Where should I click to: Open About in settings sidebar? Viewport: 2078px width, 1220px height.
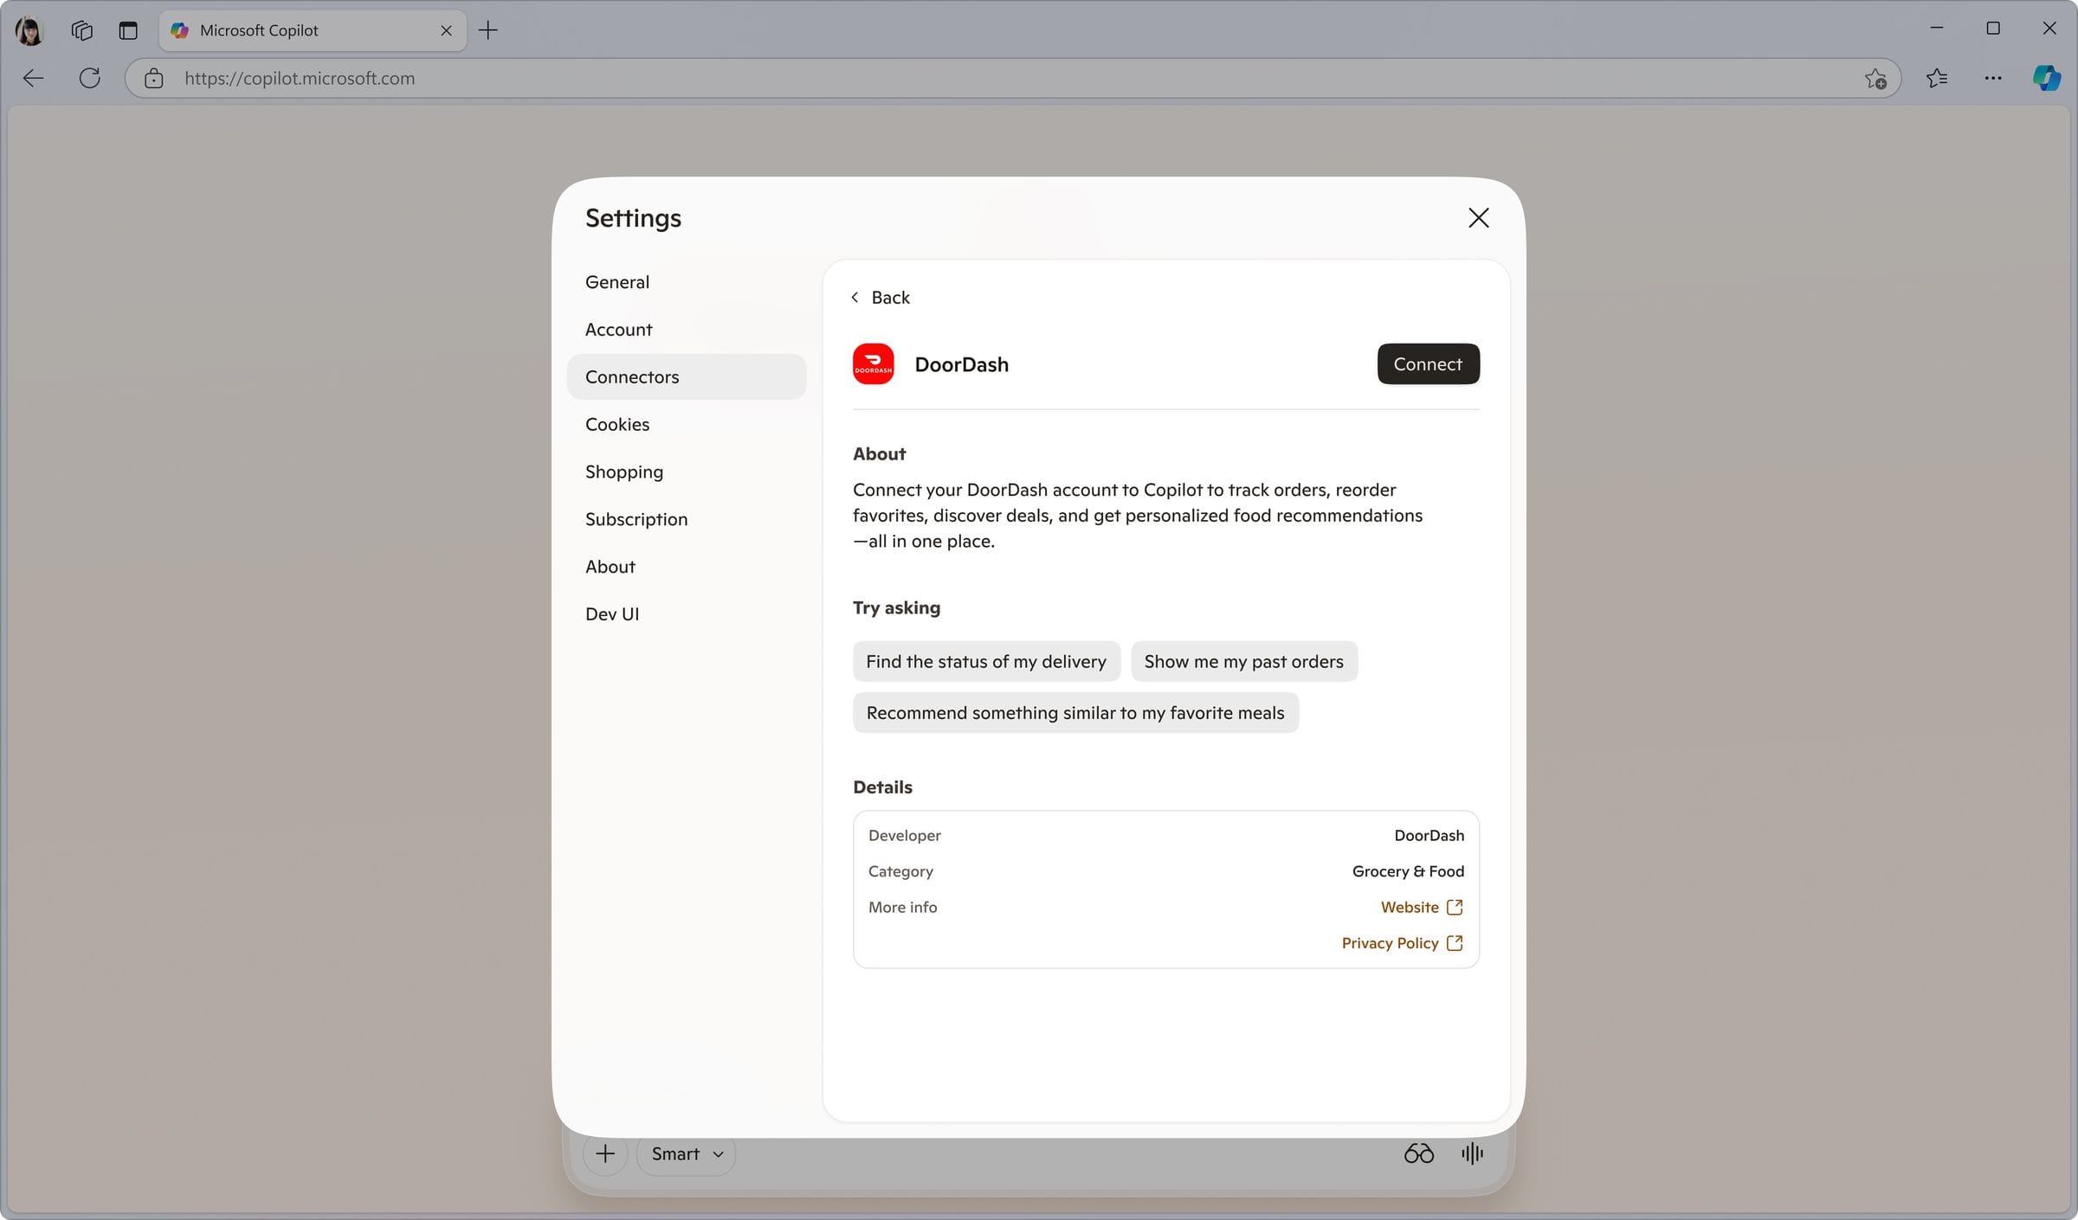pos(687,567)
